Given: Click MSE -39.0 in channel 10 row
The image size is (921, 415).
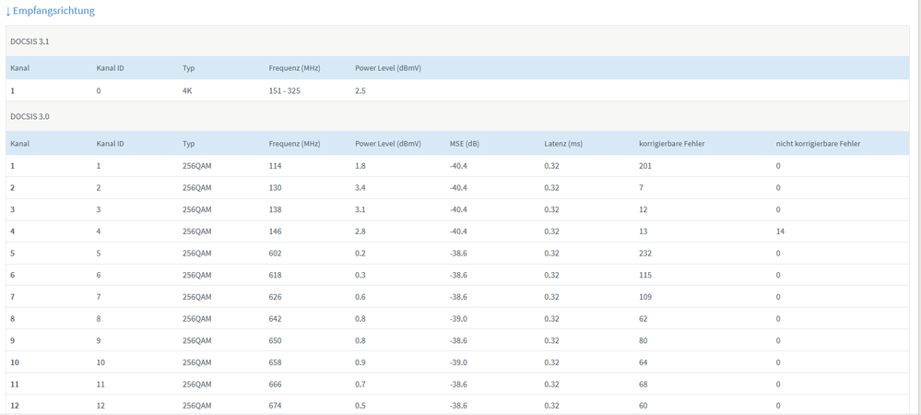Looking at the screenshot, I should (x=459, y=362).
